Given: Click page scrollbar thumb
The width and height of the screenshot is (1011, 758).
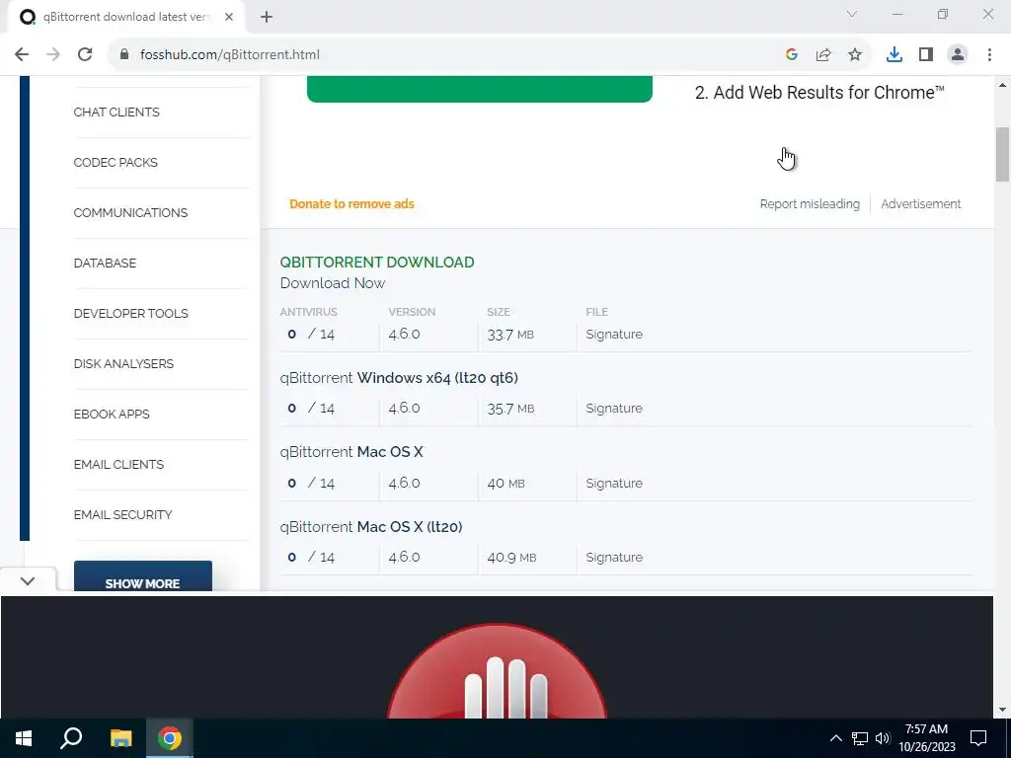Looking at the screenshot, I should tap(1002, 155).
